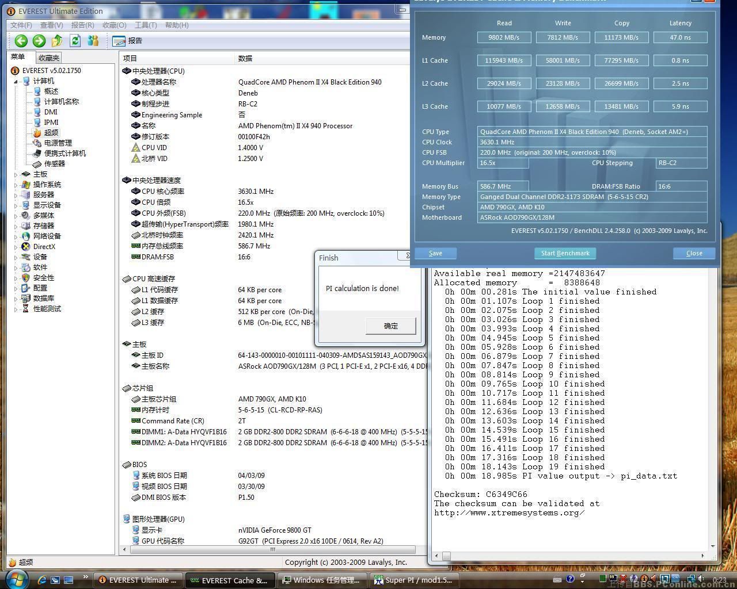Screen dimensions: 737x589
Task: Click the two-people users toolbar icon
Action: (93, 40)
